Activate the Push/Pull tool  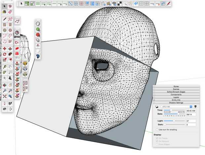tap(10, 49)
